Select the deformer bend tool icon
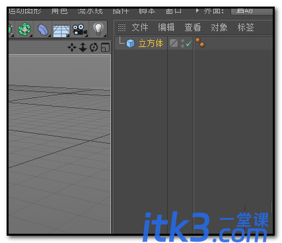Viewport: 282px width, 243px height. (43, 29)
